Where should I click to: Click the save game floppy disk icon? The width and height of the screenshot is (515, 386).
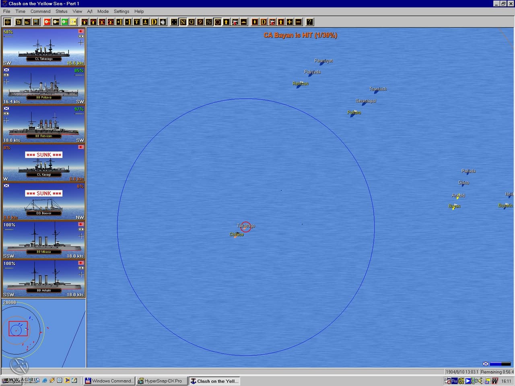(36, 22)
